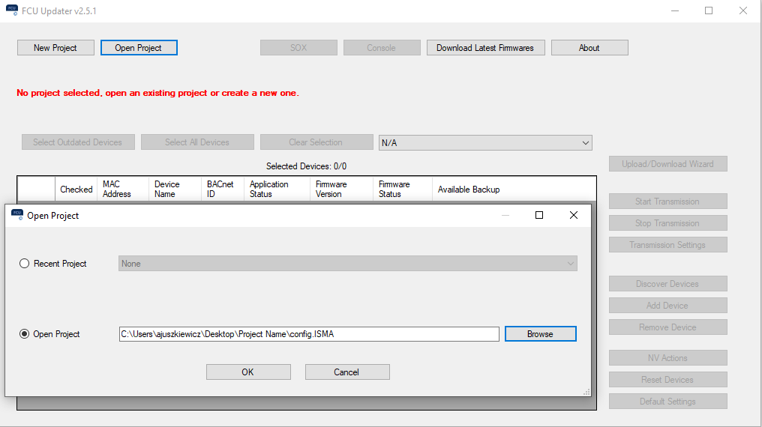Minimize the FCU Updater main window

coord(674,11)
